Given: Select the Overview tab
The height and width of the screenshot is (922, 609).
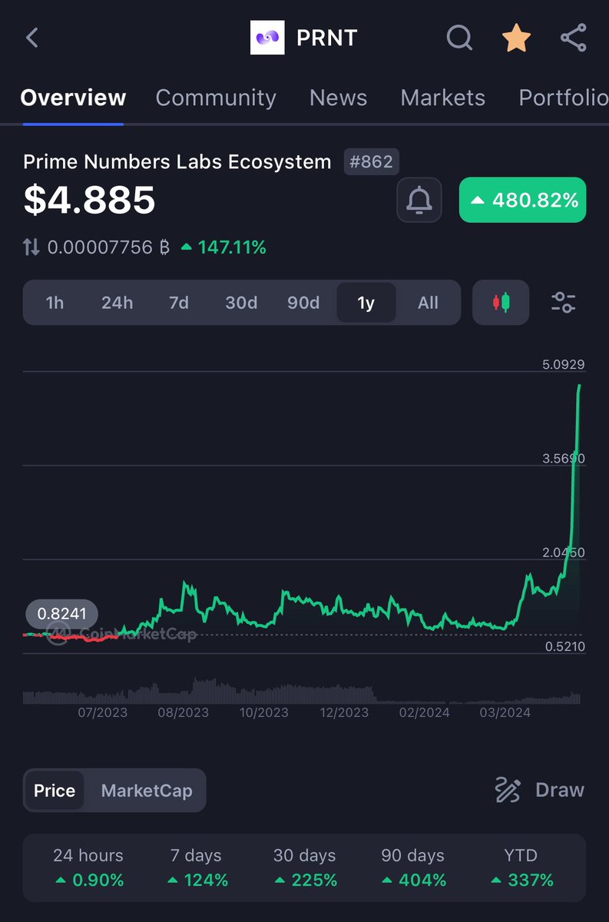Looking at the screenshot, I should coord(73,98).
